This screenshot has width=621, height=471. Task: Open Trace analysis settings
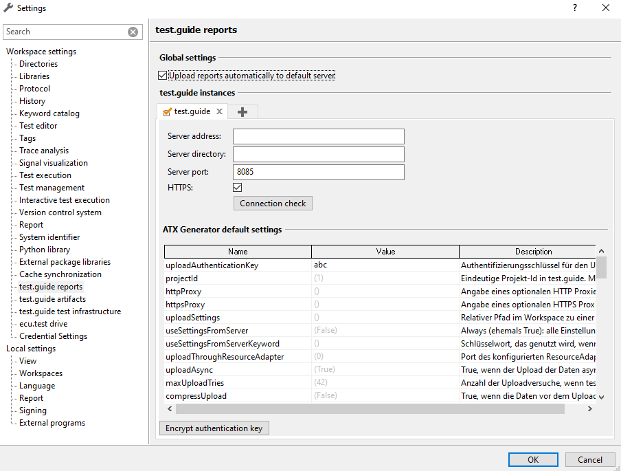(x=44, y=151)
